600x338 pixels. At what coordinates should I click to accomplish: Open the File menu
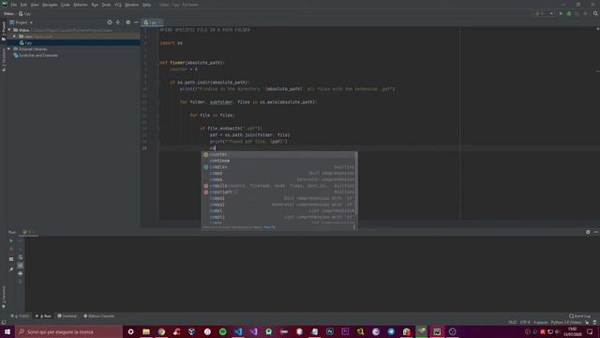click(x=14, y=5)
